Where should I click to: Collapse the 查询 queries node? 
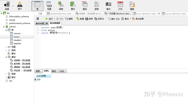point(6,57)
